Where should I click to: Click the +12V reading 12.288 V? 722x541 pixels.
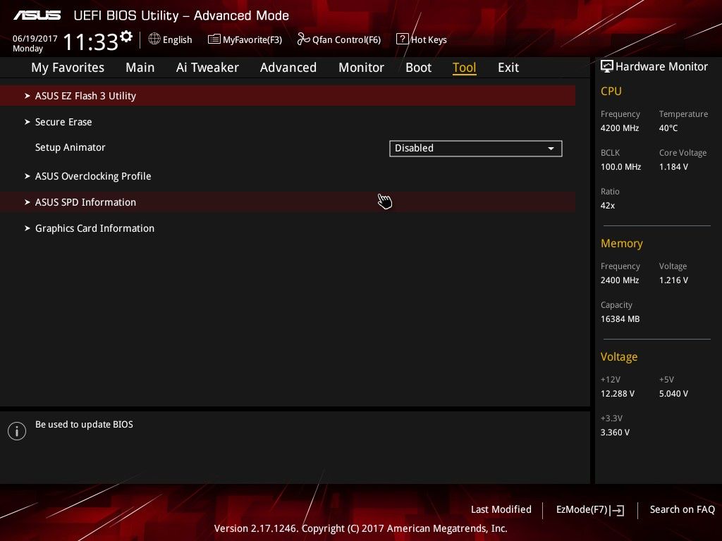[x=618, y=394]
